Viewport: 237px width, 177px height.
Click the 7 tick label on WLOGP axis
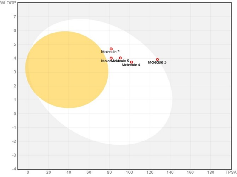tap(14, 17)
